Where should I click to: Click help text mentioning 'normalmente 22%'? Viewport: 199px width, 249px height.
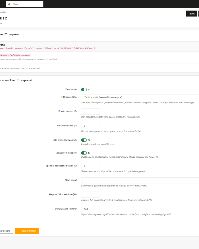click(x=117, y=200)
